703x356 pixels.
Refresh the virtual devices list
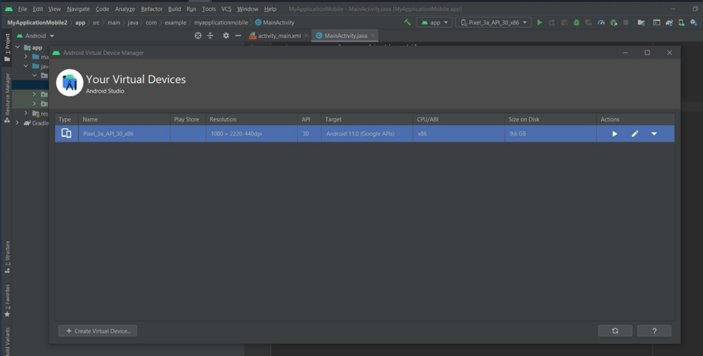[x=615, y=331]
